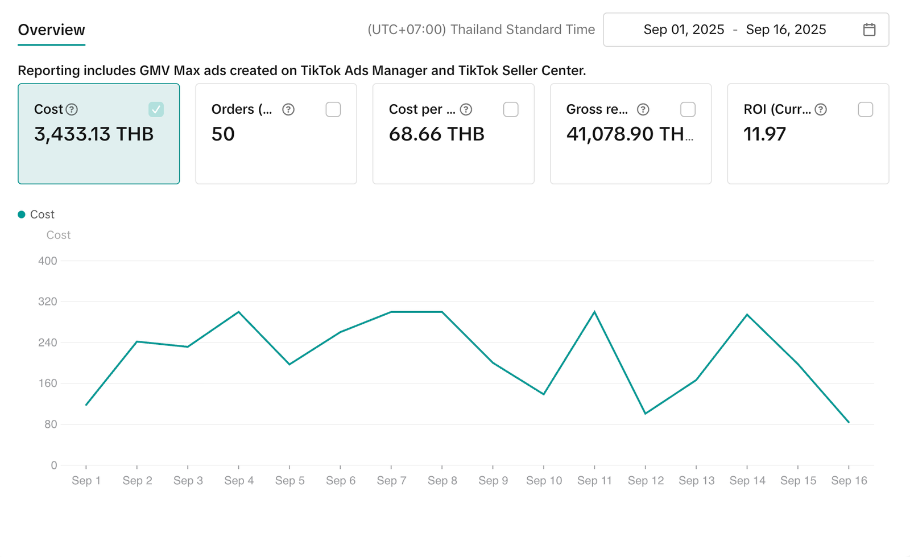910x557 pixels.
Task: Uncheck the Cost metric checkbox
Action: tap(156, 109)
